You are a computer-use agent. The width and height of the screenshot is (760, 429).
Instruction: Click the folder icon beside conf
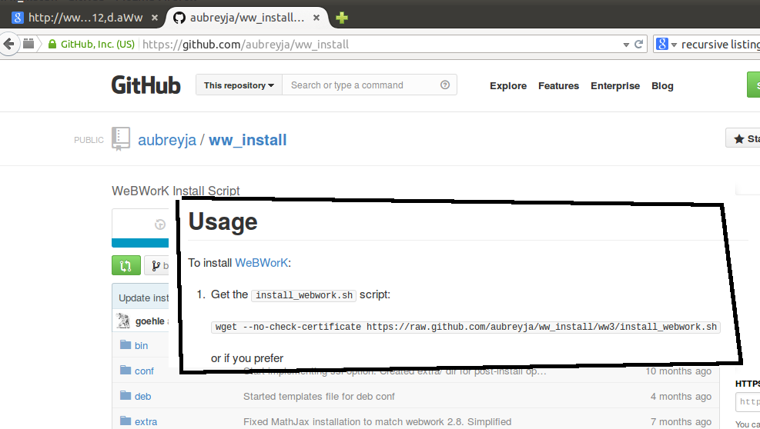(x=126, y=370)
